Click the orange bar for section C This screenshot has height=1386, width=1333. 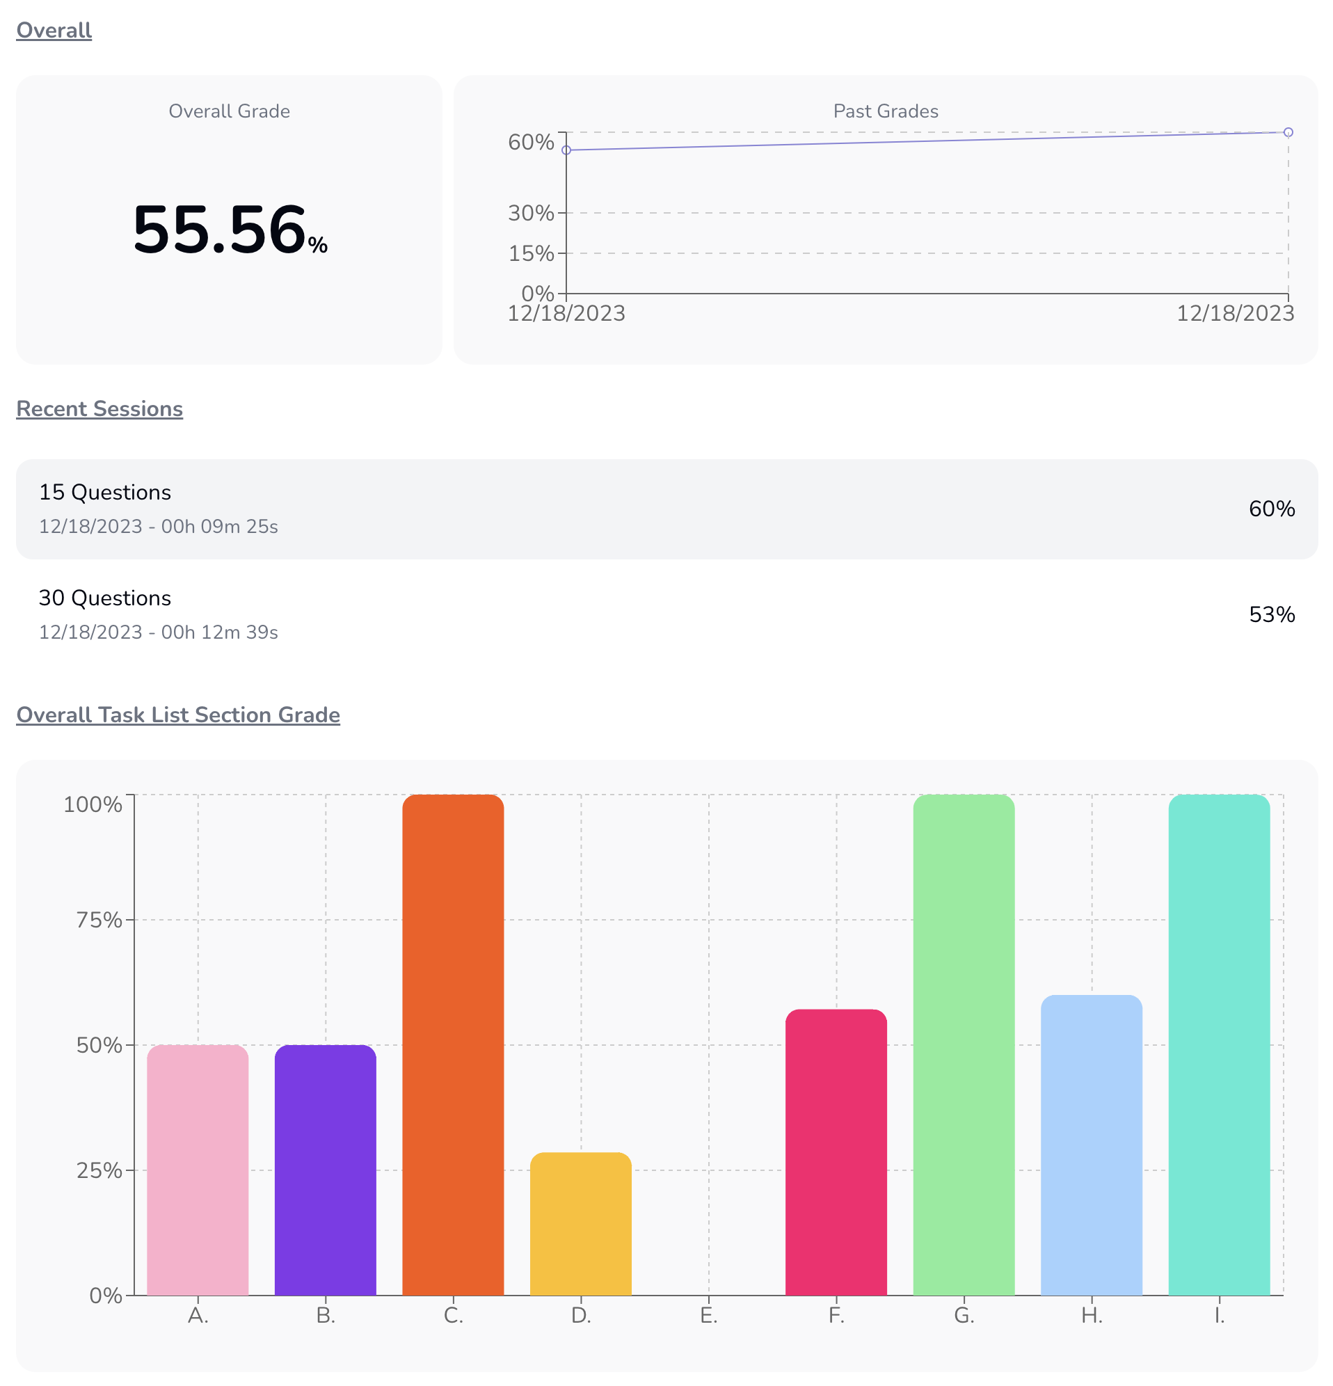[x=454, y=1045]
